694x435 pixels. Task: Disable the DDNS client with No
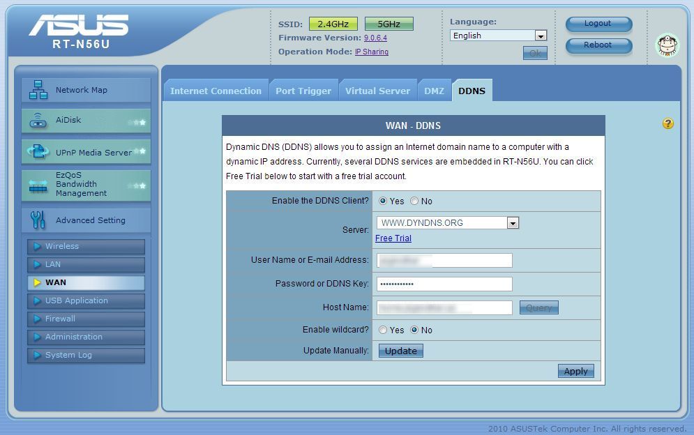(x=414, y=201)
